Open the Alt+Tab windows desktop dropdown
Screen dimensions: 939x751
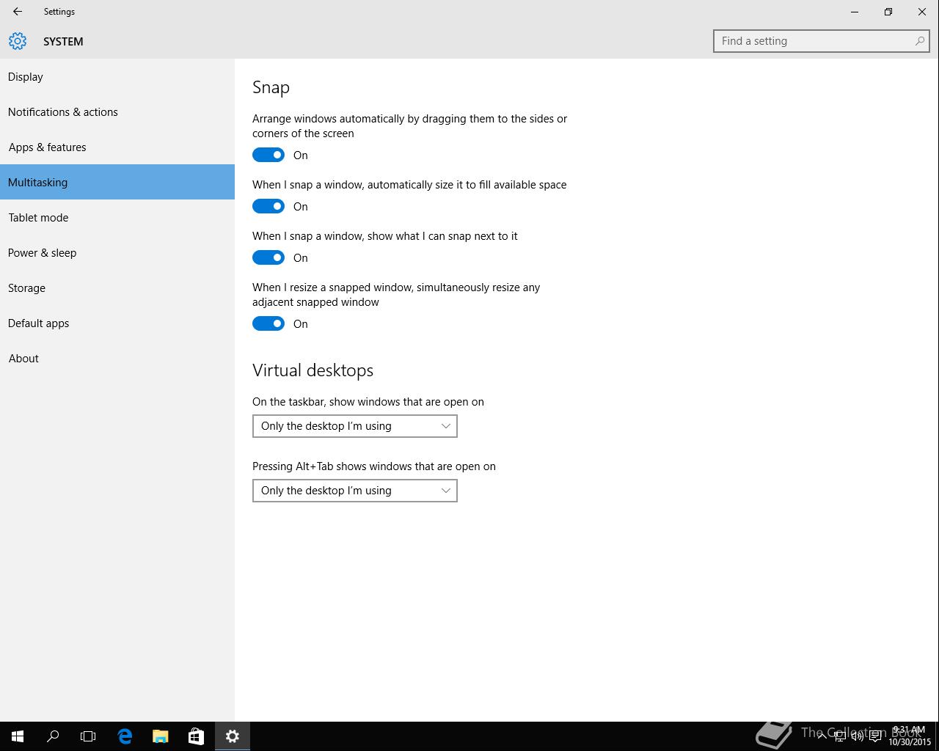355,491
